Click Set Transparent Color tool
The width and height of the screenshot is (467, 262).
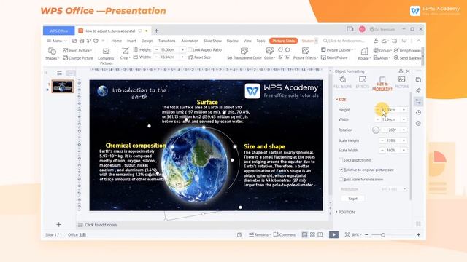pyautogui.click(x=244, y=53)
